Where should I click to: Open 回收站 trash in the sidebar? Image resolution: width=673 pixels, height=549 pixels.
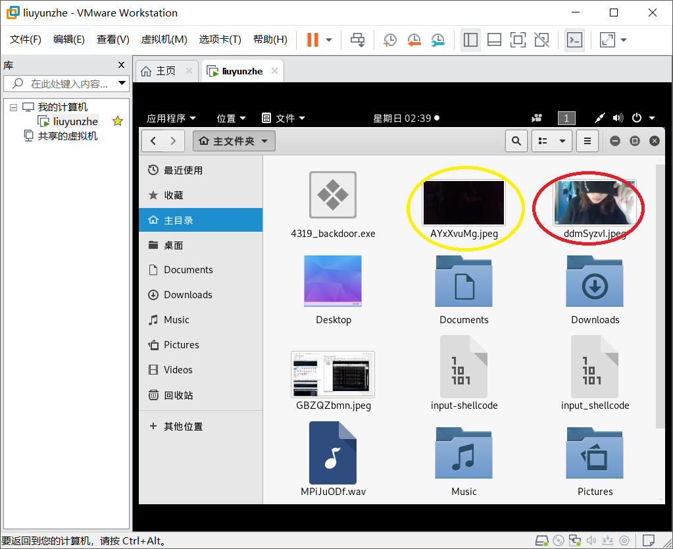(201, 395)
